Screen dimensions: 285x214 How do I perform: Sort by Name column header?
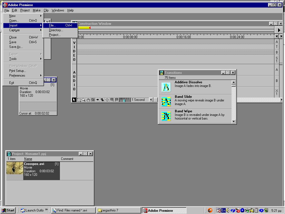click(28, 159)
